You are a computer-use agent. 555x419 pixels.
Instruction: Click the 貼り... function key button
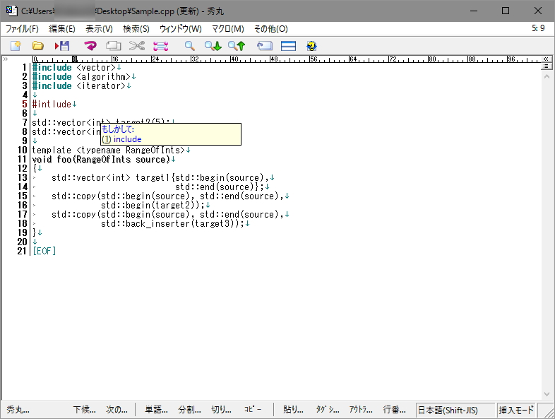click(293, 410)
